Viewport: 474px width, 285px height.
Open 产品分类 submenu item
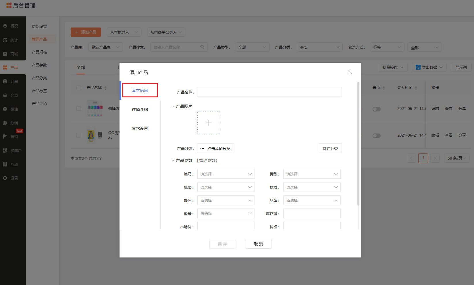pos(39,78)
